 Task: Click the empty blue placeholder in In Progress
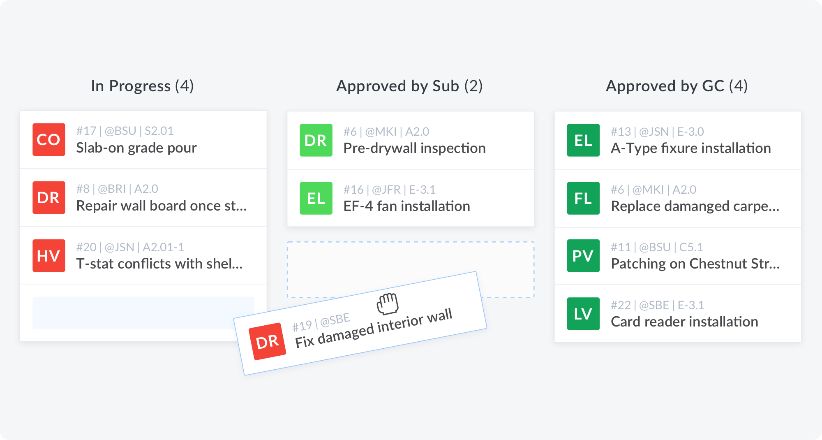pos(132,313)
